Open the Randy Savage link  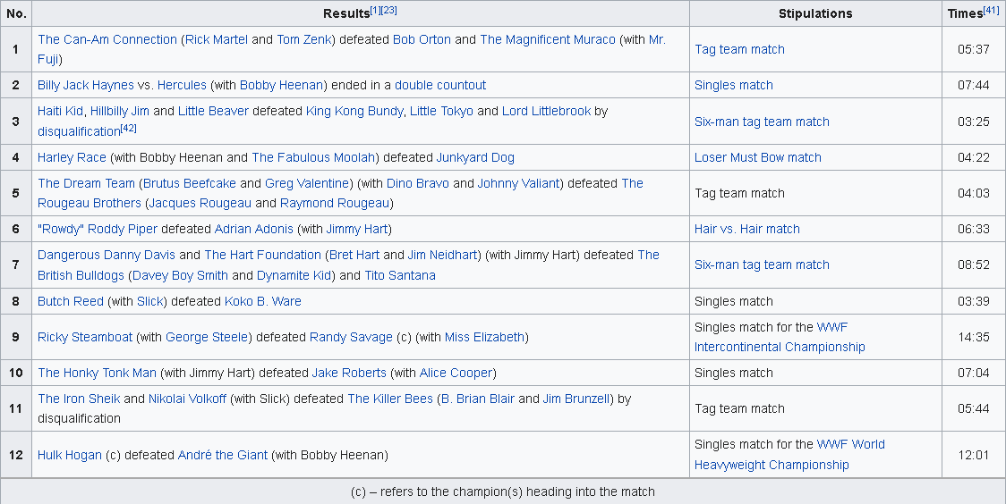point(351,337)
